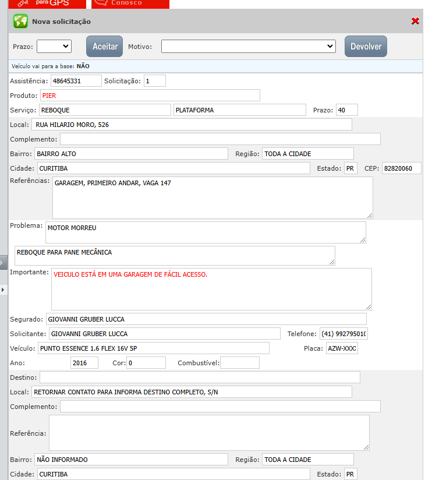The height and width of the screenshot is (480, 425).
Task: Click the speech bubble icon on Conosco tab
Action: [x=101, y=3]
